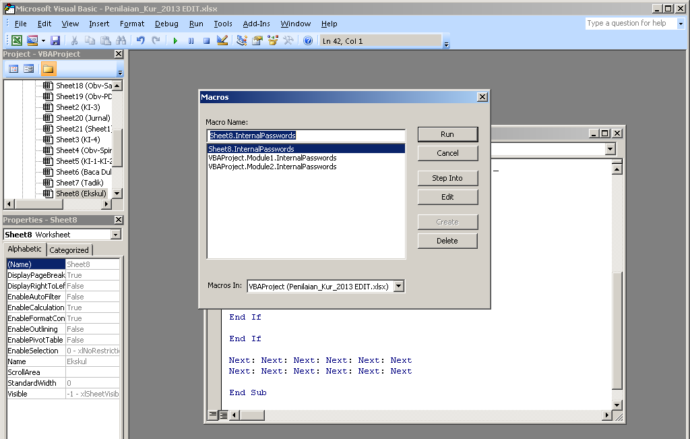
Task: Click the Find binoculars icon
Action: click(x=121, y=40)
